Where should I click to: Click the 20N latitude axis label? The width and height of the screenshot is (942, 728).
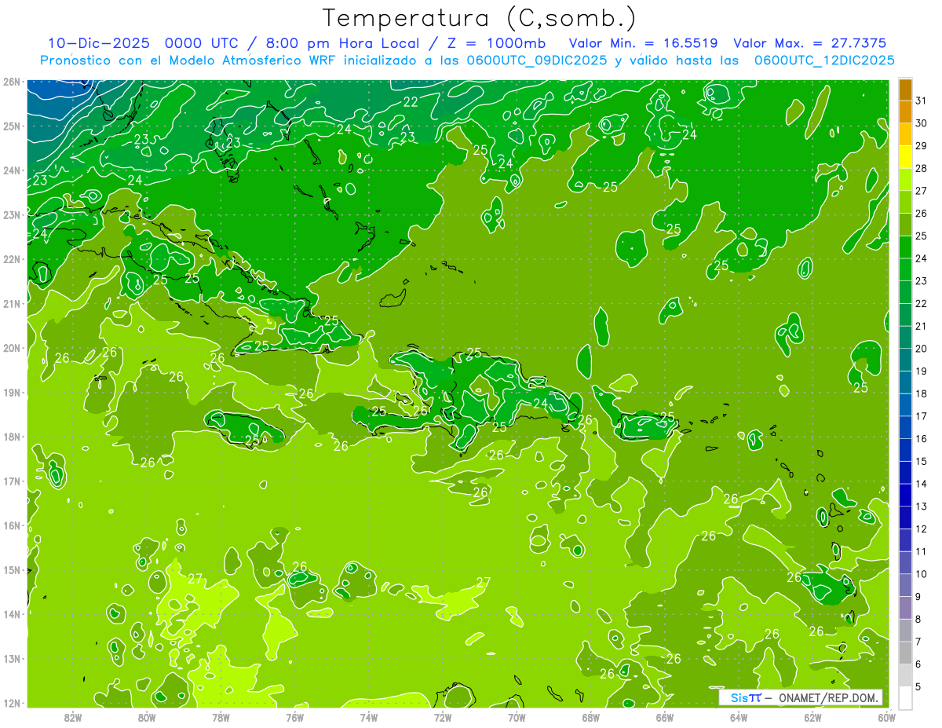pyautogui.click(x=11, y=348)
